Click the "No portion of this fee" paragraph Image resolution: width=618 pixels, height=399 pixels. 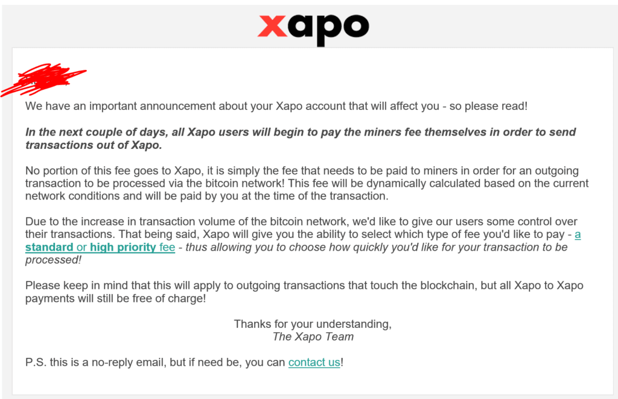click(x=307, y=183)
